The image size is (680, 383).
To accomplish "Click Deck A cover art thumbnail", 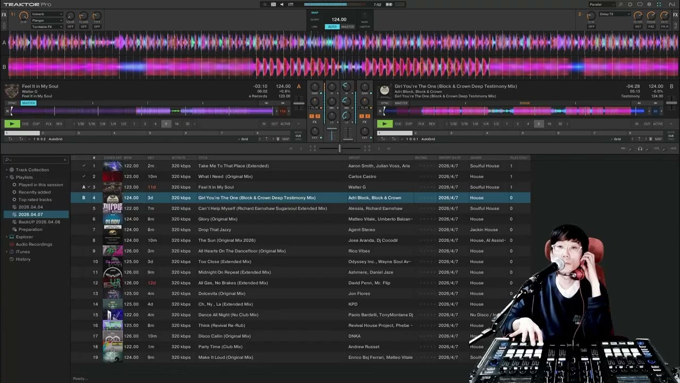I will pos(12,91).
